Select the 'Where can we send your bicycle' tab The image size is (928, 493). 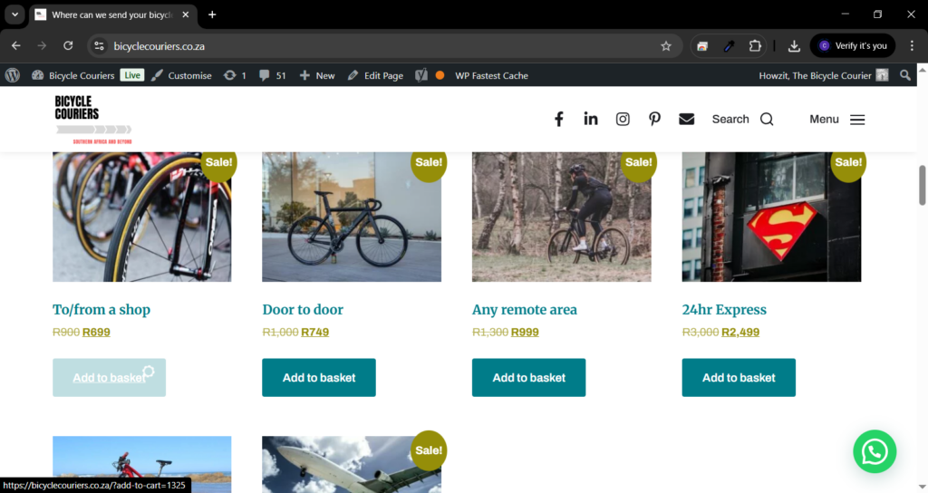pyautogui.click(x=111, y=14)
